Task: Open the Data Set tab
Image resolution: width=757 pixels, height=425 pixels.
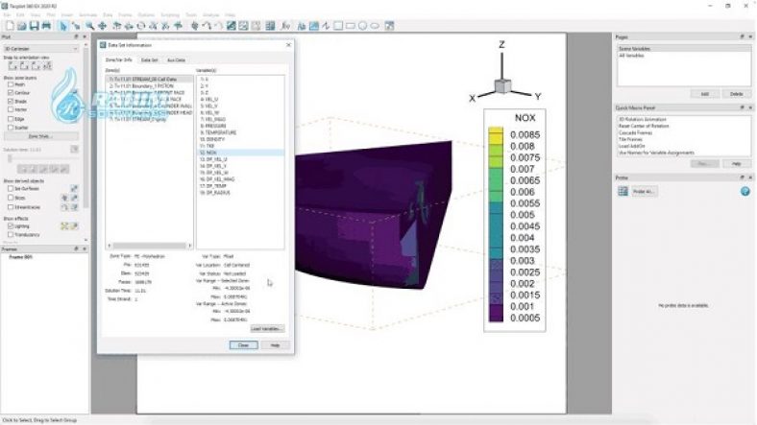Action: 149,59
